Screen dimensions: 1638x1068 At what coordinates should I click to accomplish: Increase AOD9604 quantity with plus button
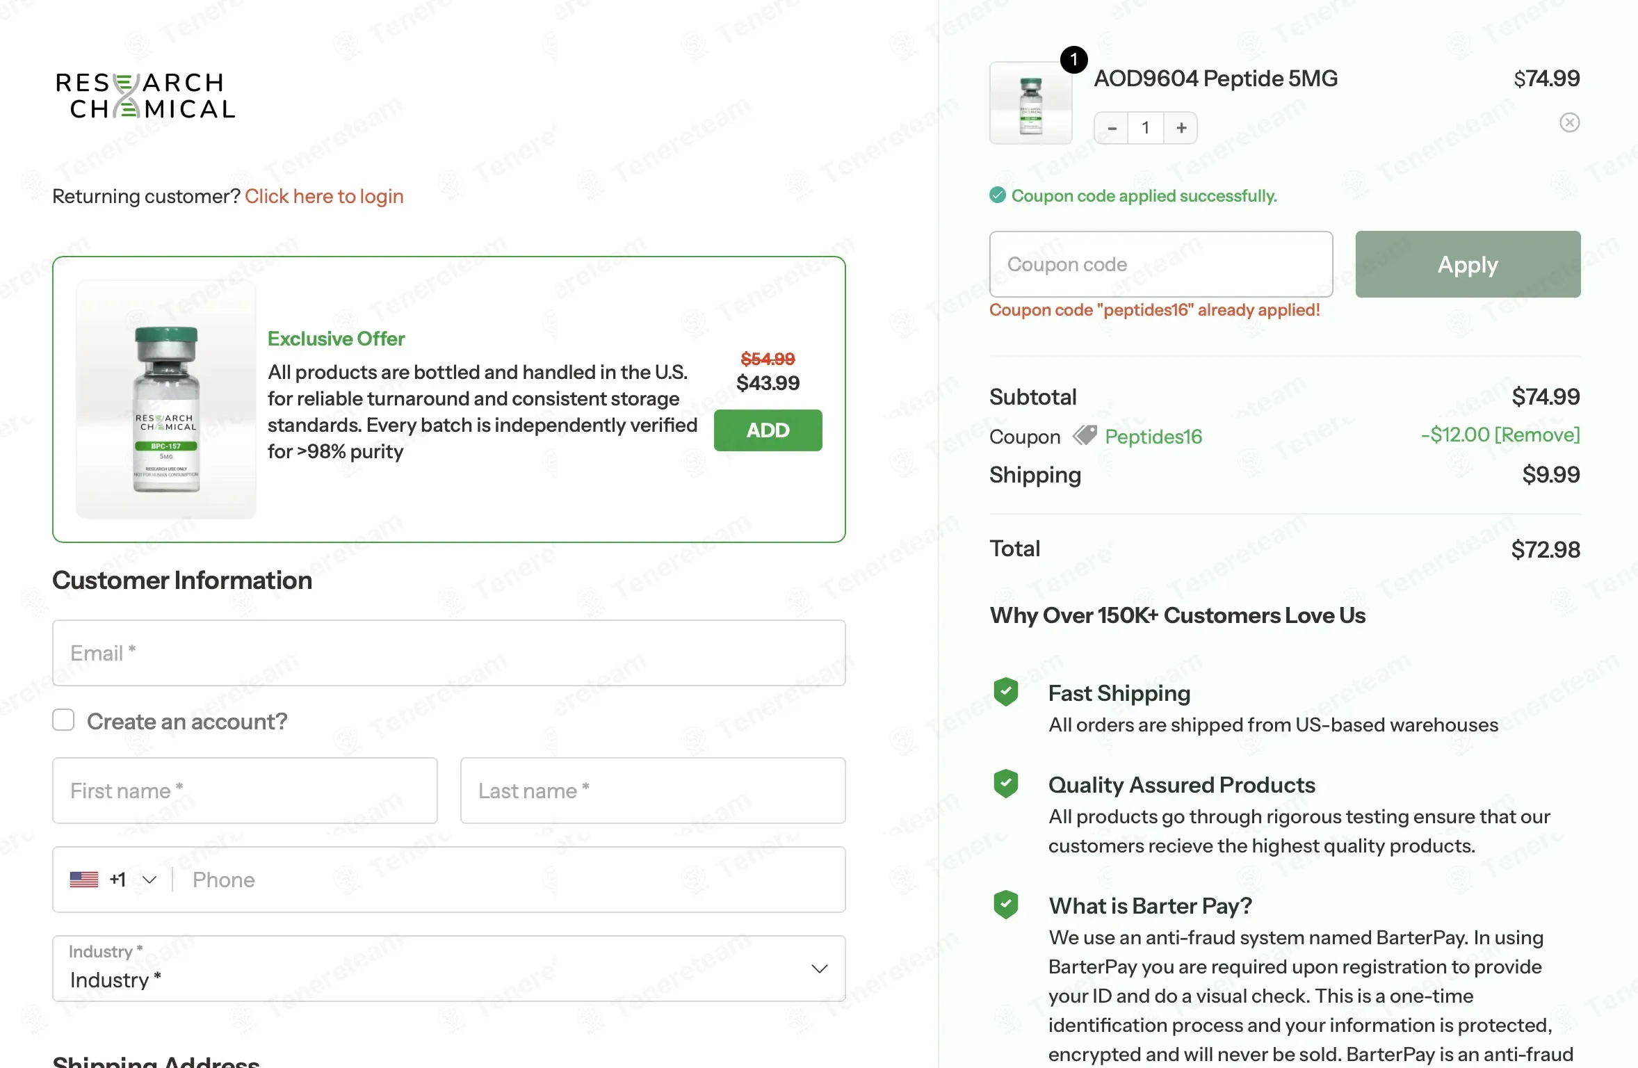(x=1181, y=128)
